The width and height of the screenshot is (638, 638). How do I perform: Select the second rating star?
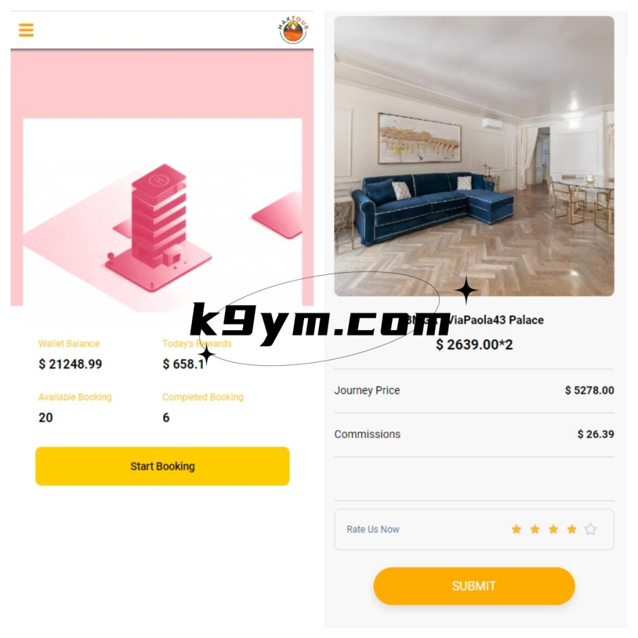click(535, 529)
